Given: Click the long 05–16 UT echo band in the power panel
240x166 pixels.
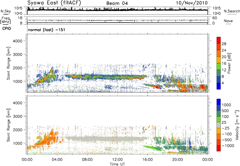Looking at the screenshot, I should click(106, 77).
